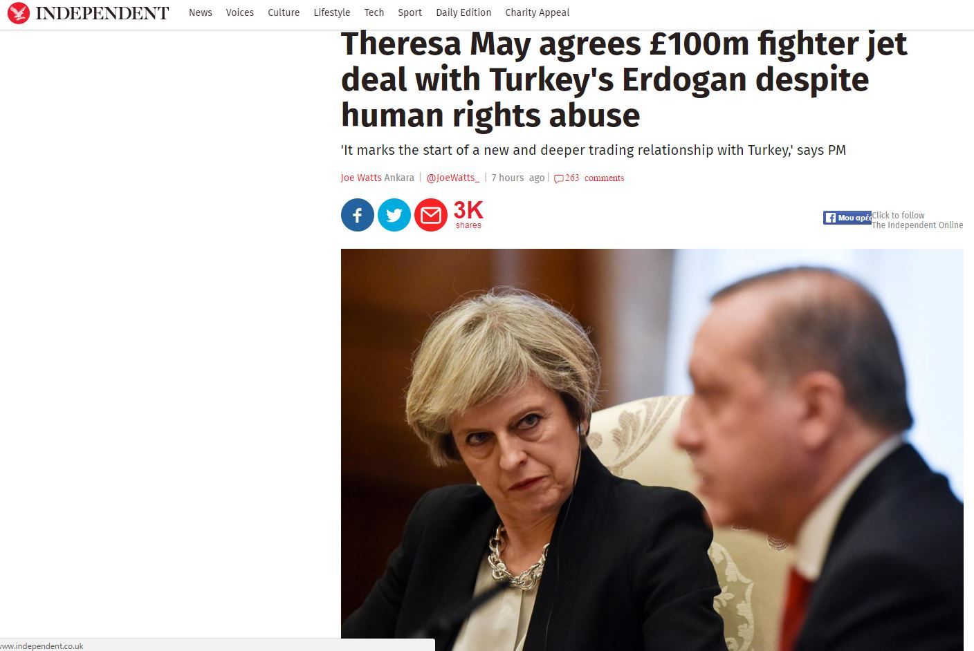Share article via email envelope icon
The height and width of the screenshot is (651, 974).
431,215
